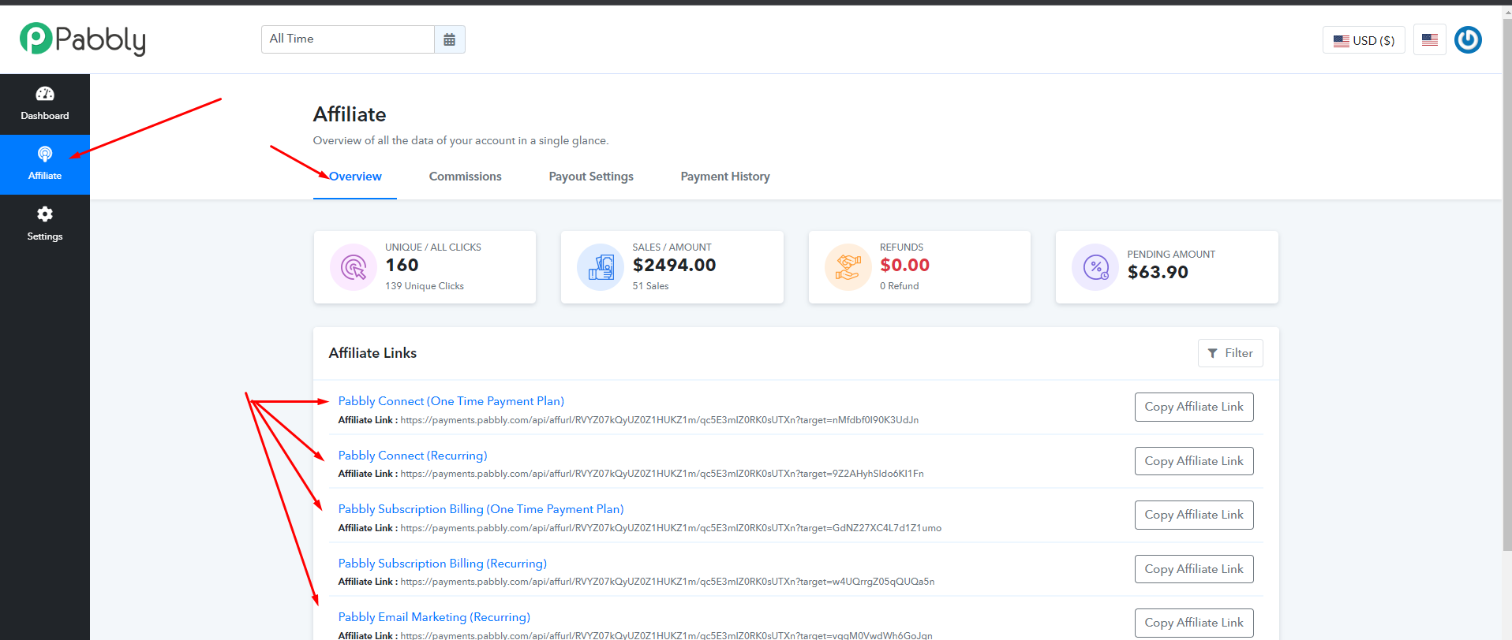Image resolution: width=1512 pixels, height=640 pixels.
Task: Copy affiliate link for Pabbly Connect One Time
Action: coord(1193,407)
